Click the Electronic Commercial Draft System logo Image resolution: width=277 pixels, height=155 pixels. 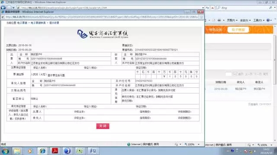point(103,34)
